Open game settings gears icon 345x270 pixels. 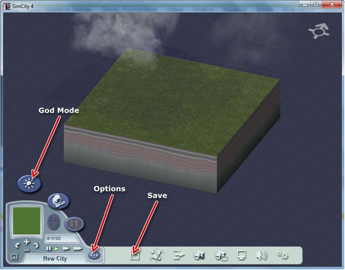[283, 255]
